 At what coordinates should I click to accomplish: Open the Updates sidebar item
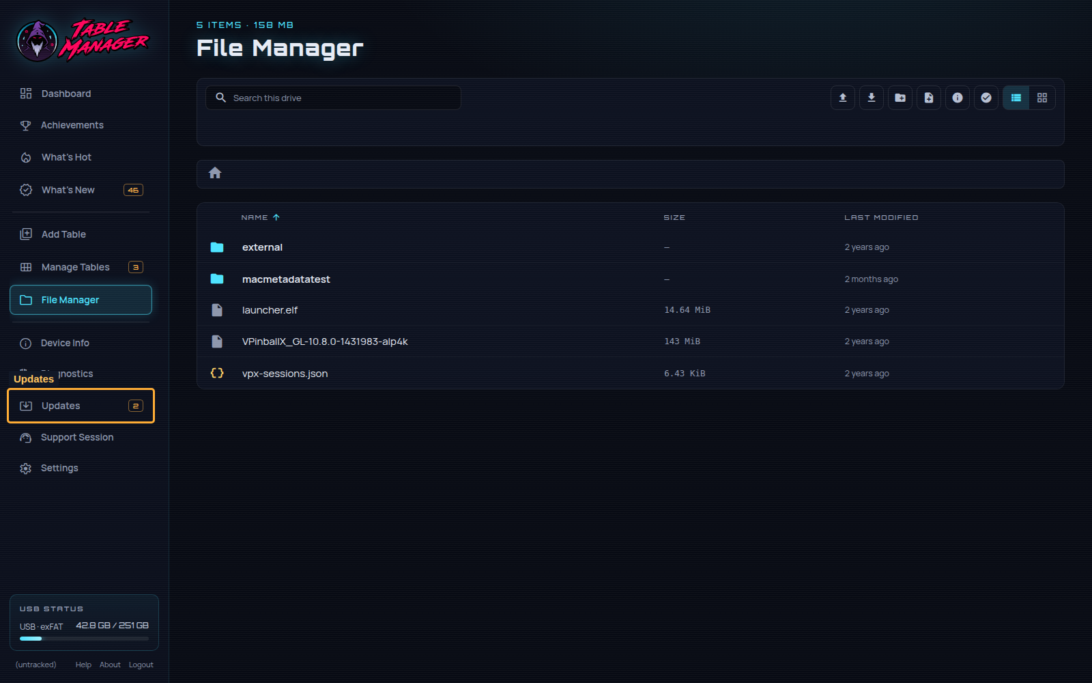tap(81, 406)
